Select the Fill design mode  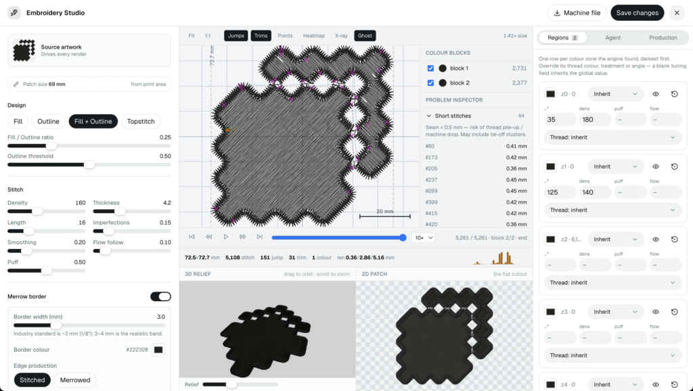pyautogui.click(x=18, y=122)
